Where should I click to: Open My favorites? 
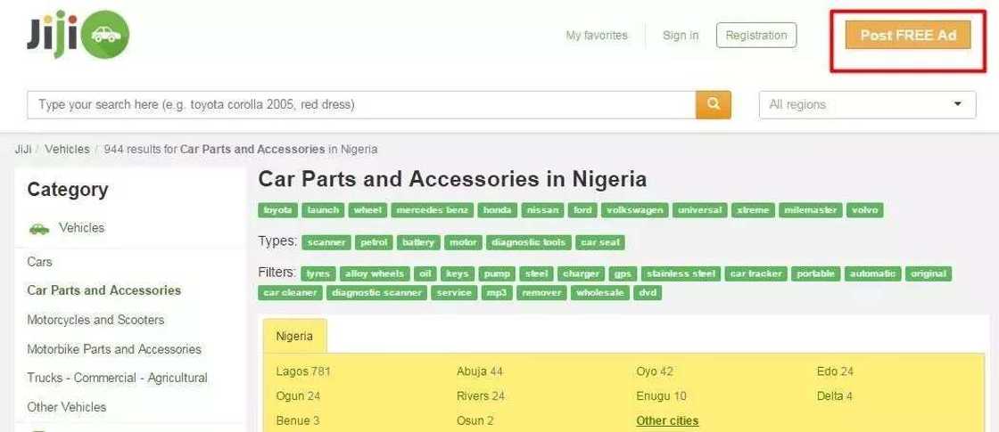click(x=597, y=36)
